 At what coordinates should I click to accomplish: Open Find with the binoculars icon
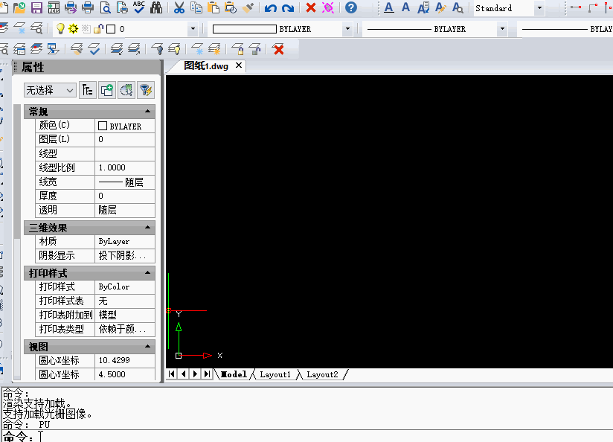(x=156, y=7)
